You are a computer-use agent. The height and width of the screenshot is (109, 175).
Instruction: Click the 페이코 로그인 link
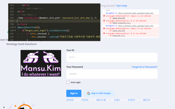[150, 100]
